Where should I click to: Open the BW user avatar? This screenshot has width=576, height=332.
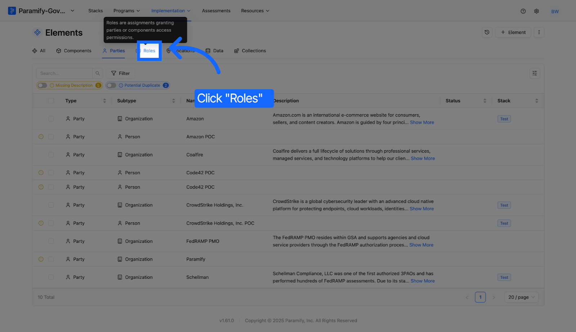(555, 12)
